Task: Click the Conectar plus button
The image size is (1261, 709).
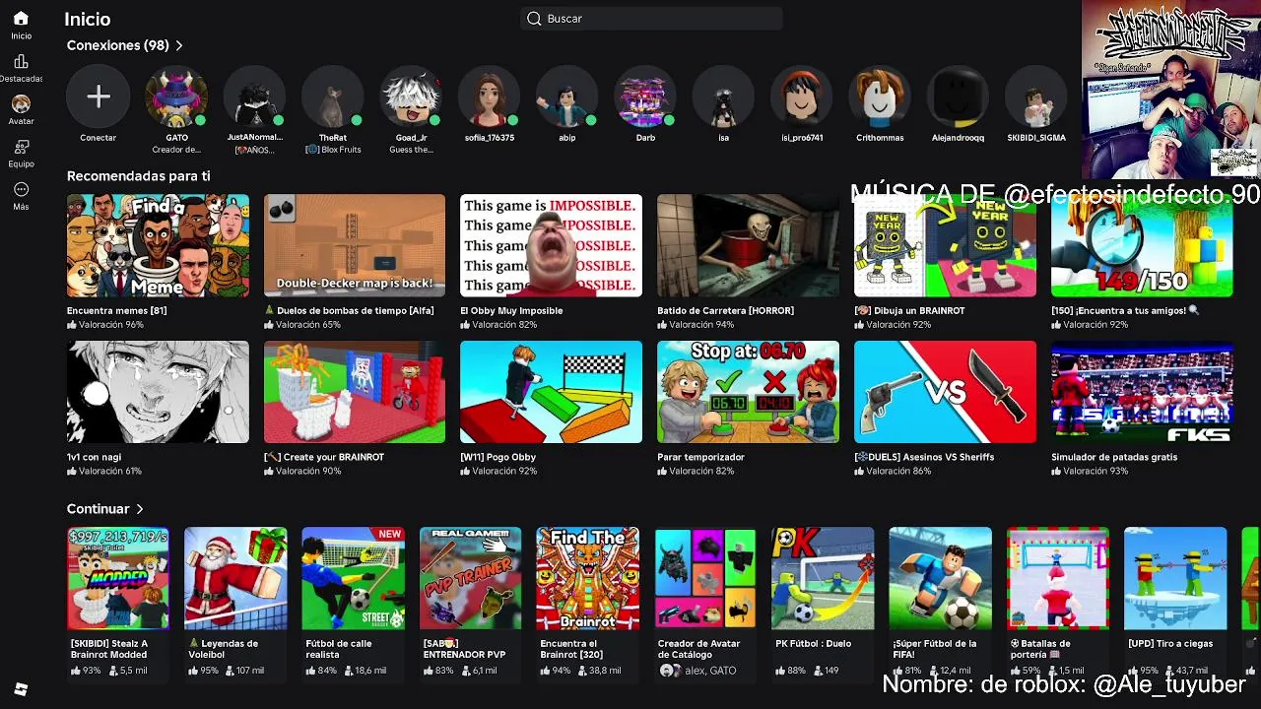Action: pyautogui.click(x=98, y=97)
